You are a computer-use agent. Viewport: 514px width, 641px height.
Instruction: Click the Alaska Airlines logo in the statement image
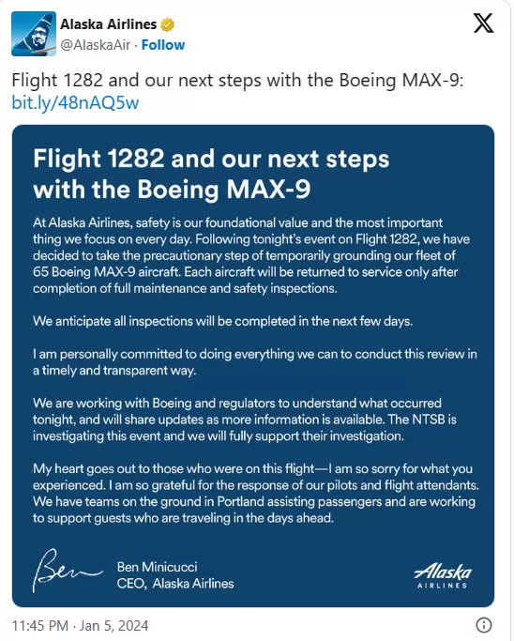pos(443,575)
